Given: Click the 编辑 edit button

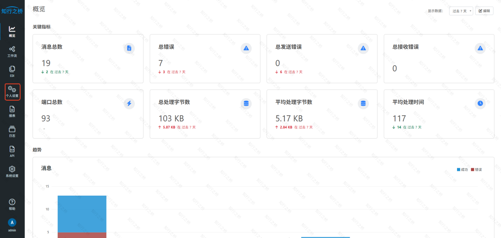Looking at the screenshot, I should [x=484, y=11].
